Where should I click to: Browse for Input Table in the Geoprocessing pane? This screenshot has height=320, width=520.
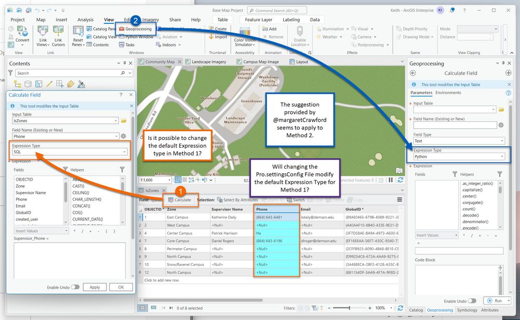501,109
